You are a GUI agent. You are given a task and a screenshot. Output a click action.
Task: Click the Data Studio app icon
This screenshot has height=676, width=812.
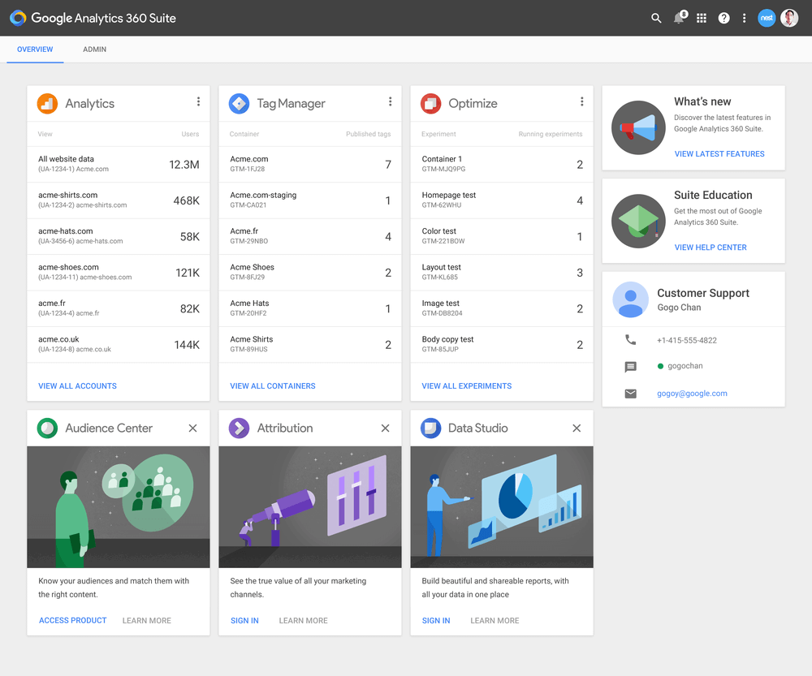(430, 428)
